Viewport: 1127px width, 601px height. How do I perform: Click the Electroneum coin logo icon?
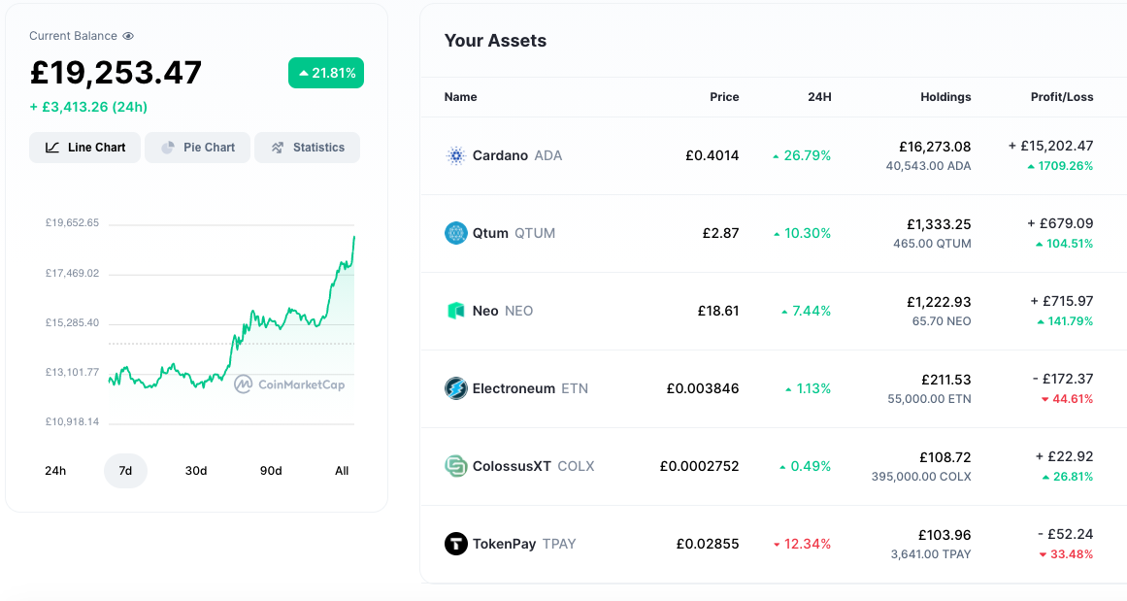tap(456, 388)
